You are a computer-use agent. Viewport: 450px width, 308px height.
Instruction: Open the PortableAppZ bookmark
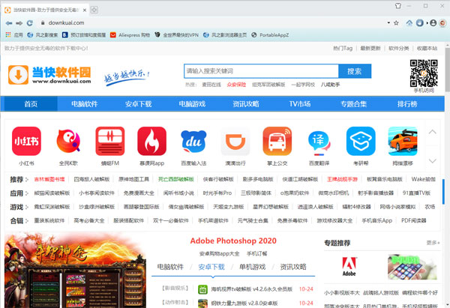coord(270,35)
